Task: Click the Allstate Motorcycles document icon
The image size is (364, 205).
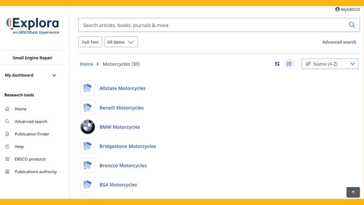Action: click(x=88, y=88)
